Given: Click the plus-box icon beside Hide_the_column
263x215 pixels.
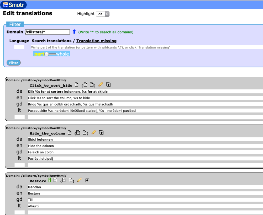Looking at the screenshot, I should pos(101,133).
